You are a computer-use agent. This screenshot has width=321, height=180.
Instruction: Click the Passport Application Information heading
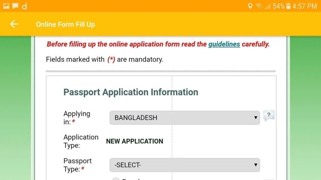pyautogui.click(x=131, y=92)
